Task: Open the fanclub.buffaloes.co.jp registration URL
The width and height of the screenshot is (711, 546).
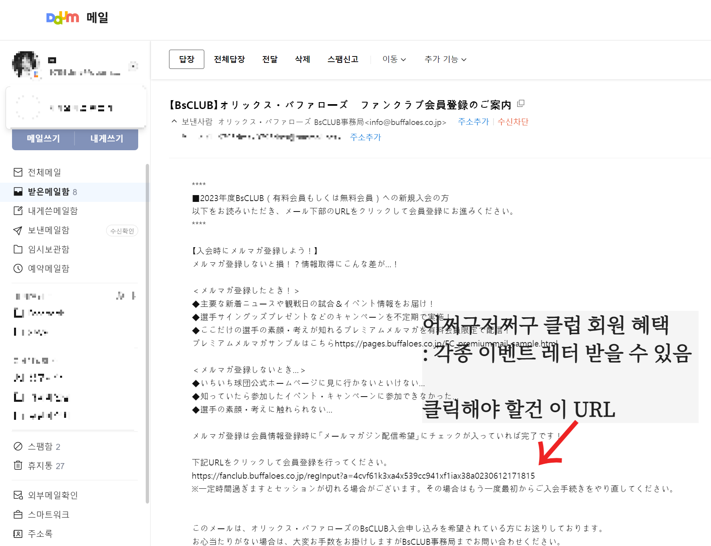Action: point(363,475)
